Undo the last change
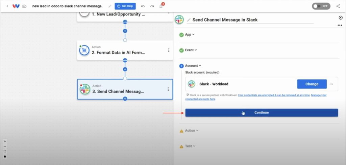 click(143, 6)
